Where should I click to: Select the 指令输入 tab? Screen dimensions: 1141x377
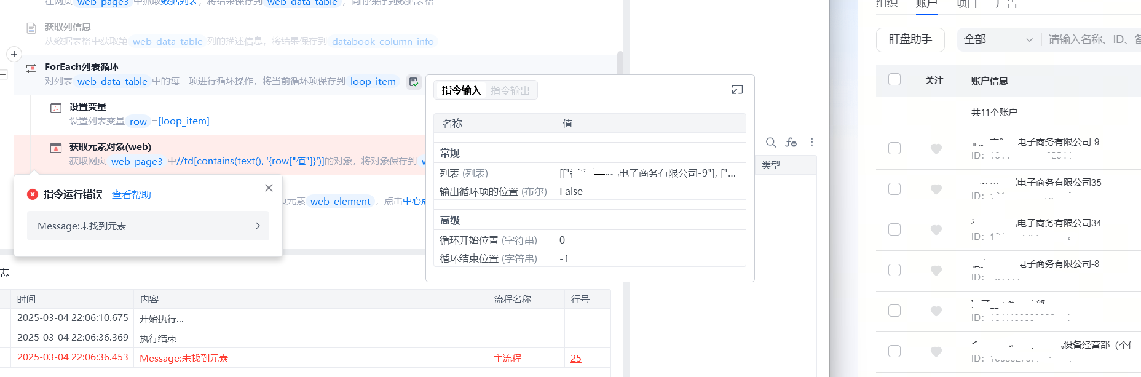tap(461, 90)
